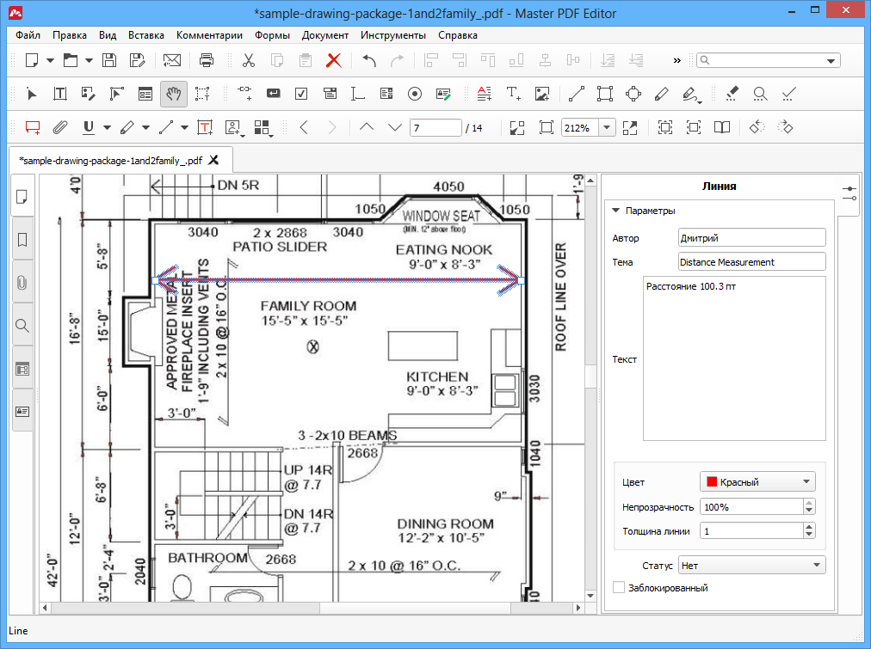Click the Print icon
The width and height of the screenshot is (871, 649).
coord(206,60)
